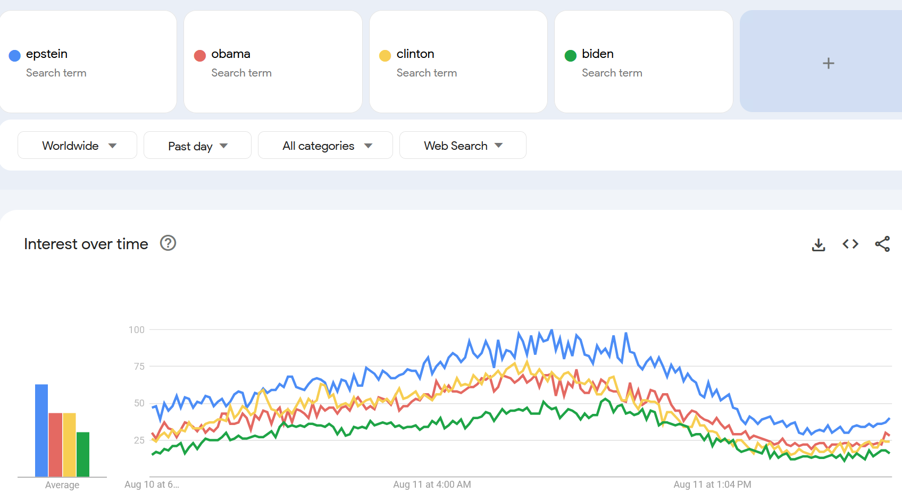Click Search term under obama
Screen dimensions: 902x501
click(x=241, y=73)
